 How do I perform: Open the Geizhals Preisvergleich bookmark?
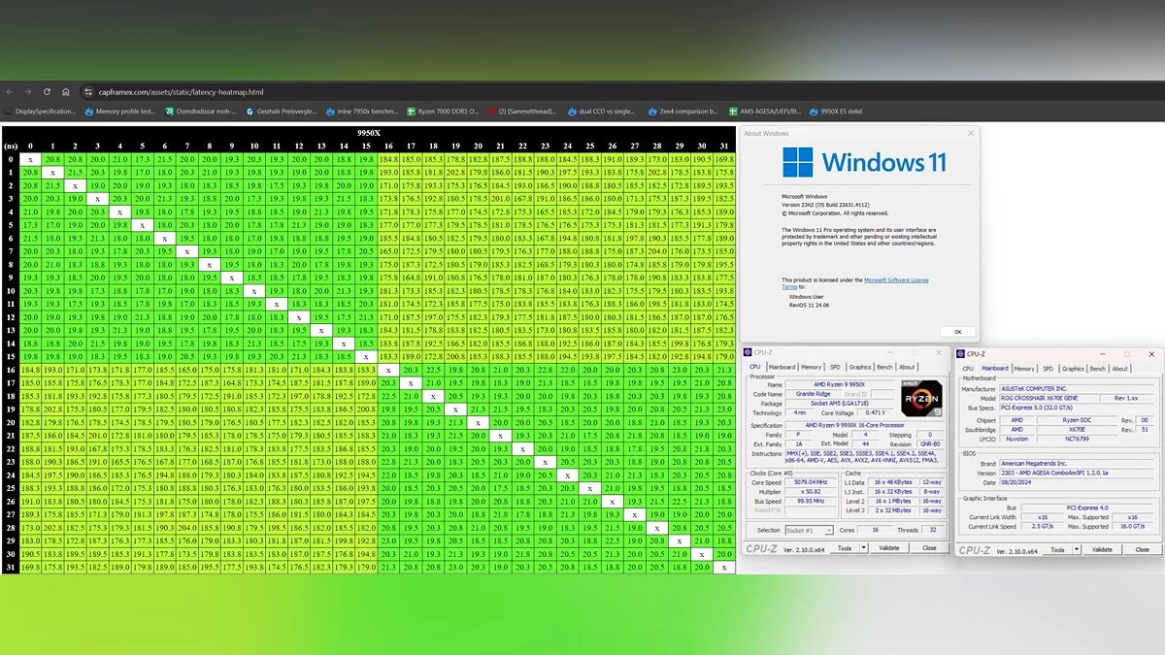click(282, 111)
